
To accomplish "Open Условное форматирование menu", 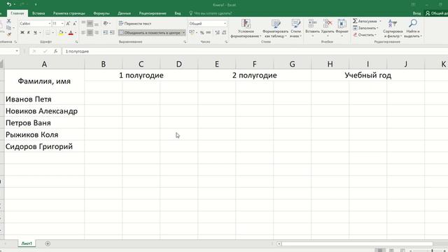I will click(246, 28).
